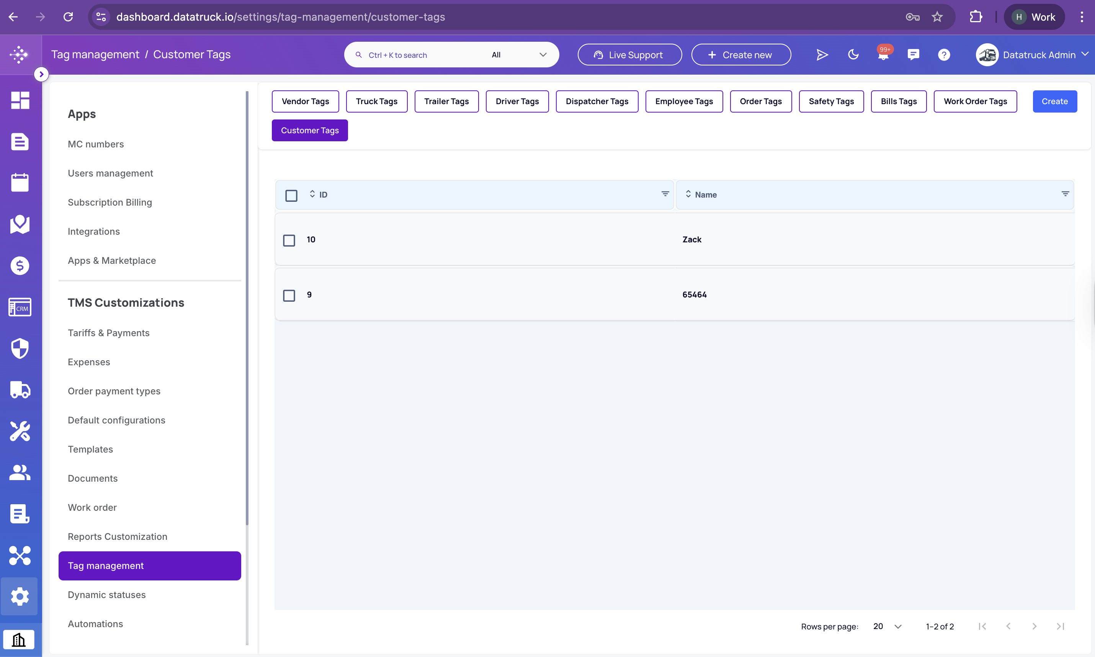Bookmark page with star icon

936,17
